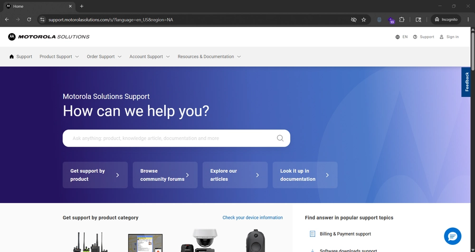The image size is (475, 252).
Task: Click the Incognito indicator button
Action: click(x=446, y=19)
